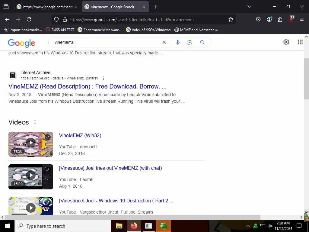This screenshot has width=309, height=232.
Task: Open the taskbar app left of the green icon
Action: pyautogui.click(x=148, y=226)
